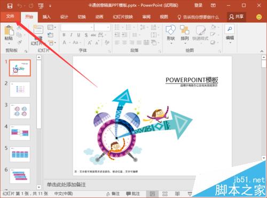
Task: Expand Customize Quick Access Toolbar arrow
Action: tap(50, 6)
